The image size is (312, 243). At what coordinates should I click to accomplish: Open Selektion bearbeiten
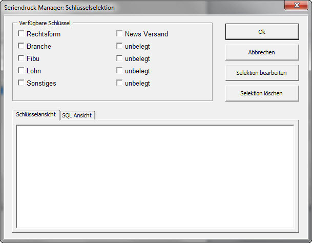click(x=262, y=73)
